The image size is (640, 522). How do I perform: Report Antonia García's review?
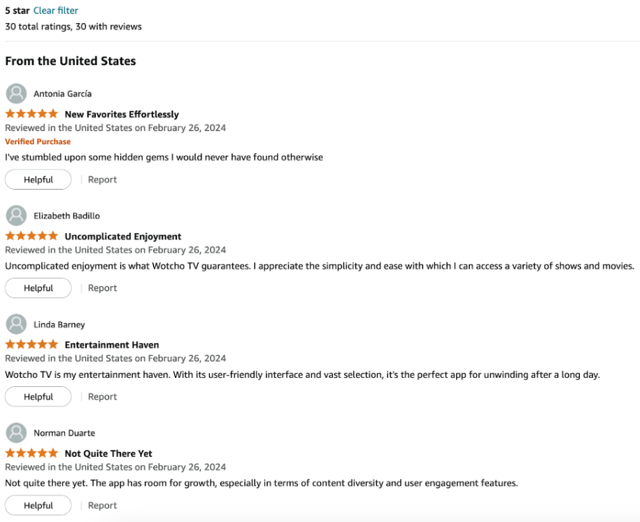[x=102, y=180]
